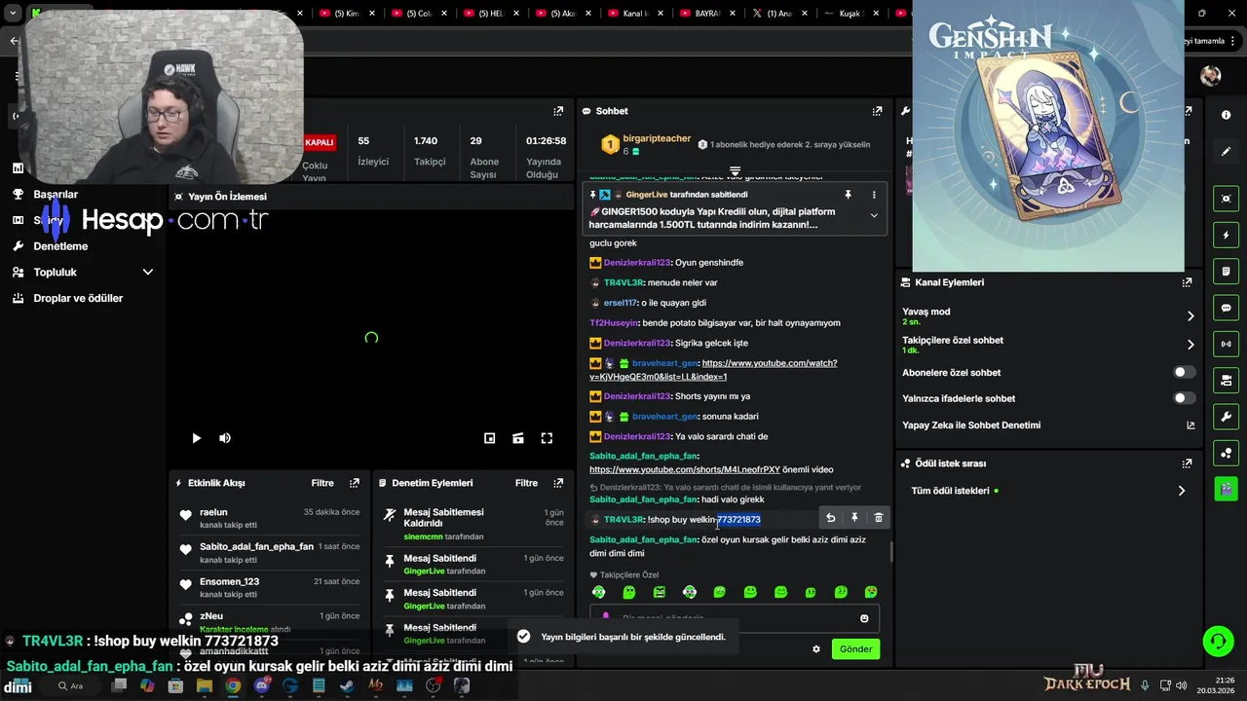Viewport: 1247px width, 701px height.
Task: Toggle the broadcast signal panel icon
Action: [1226, 344]
